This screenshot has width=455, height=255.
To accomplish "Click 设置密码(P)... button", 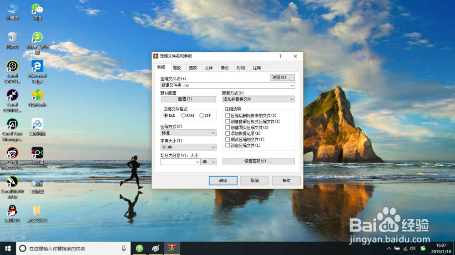I will pos(258,161).
